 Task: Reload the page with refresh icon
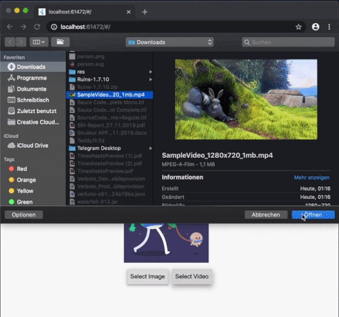(37, 27)
